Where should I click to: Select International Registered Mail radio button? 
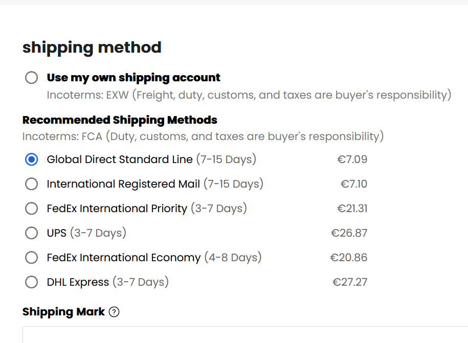31,184
